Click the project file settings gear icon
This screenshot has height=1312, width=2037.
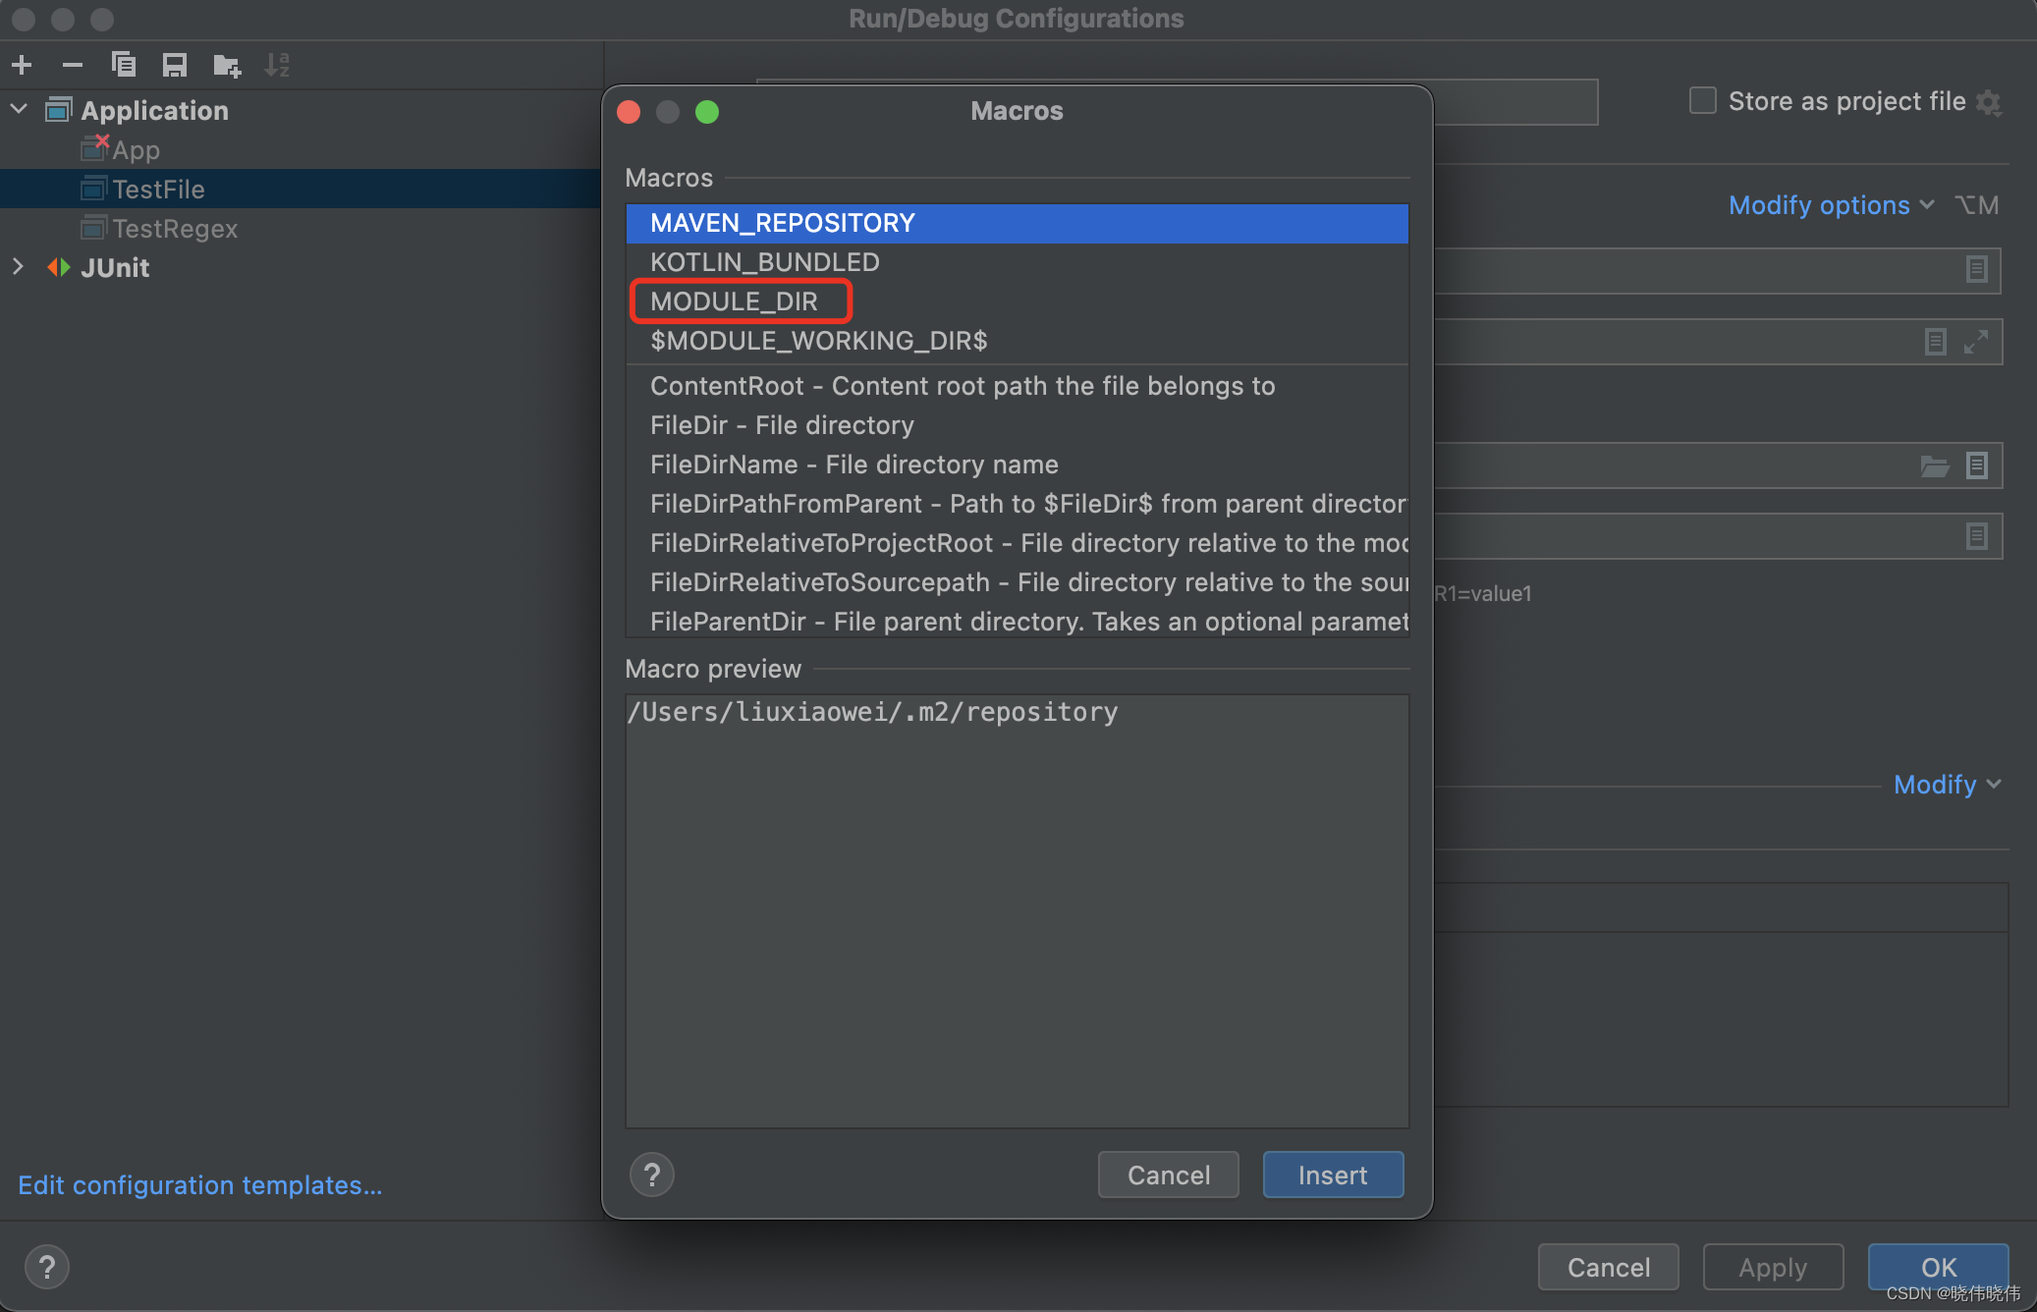point(1989,102)
